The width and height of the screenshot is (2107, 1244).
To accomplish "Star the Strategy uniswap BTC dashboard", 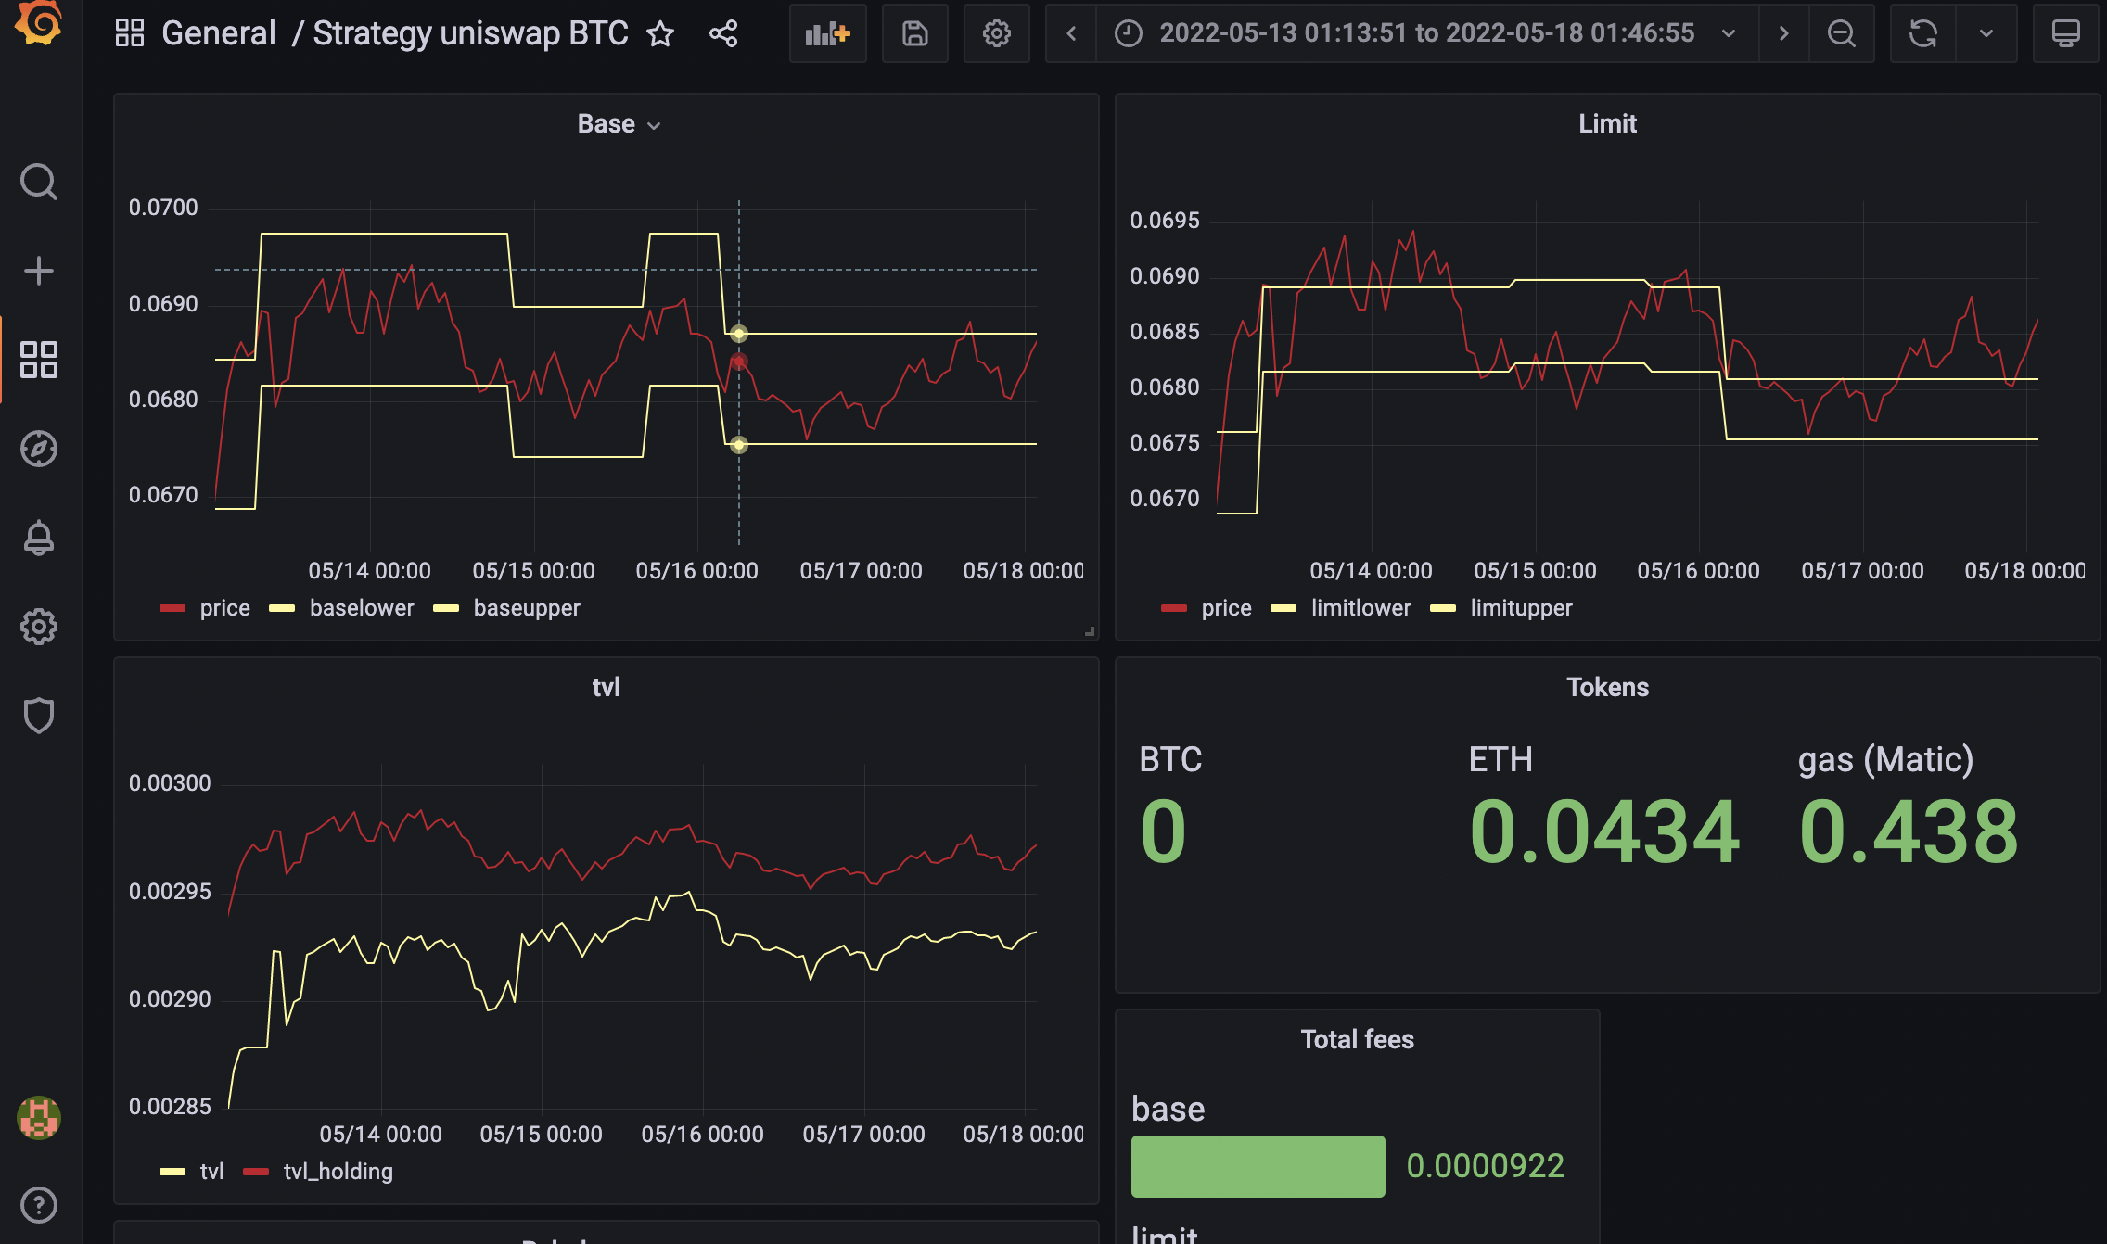I will pos(660,33).
